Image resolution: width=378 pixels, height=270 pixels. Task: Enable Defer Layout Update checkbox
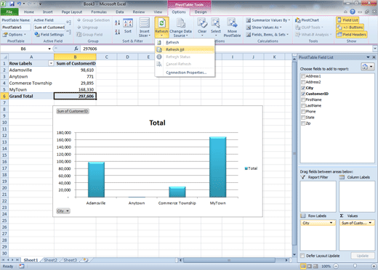pos(302,255)
